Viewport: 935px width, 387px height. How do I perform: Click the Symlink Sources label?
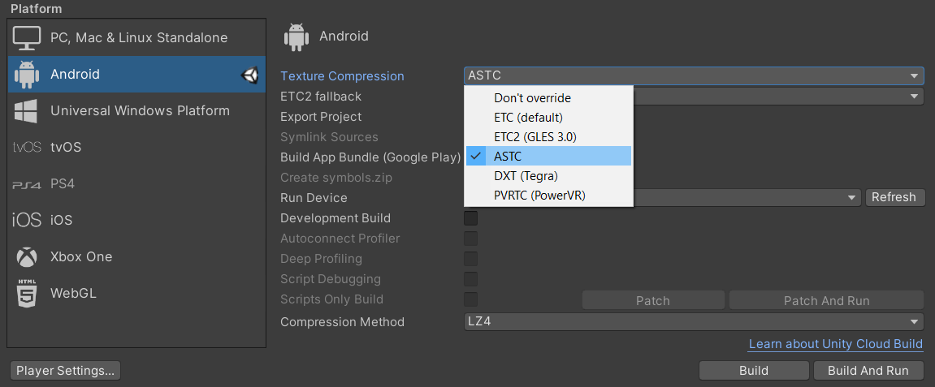pos(329,137)
